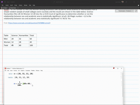Click the 'Men' row label cell
The image size is (140, 105).
tap(7, 39)
